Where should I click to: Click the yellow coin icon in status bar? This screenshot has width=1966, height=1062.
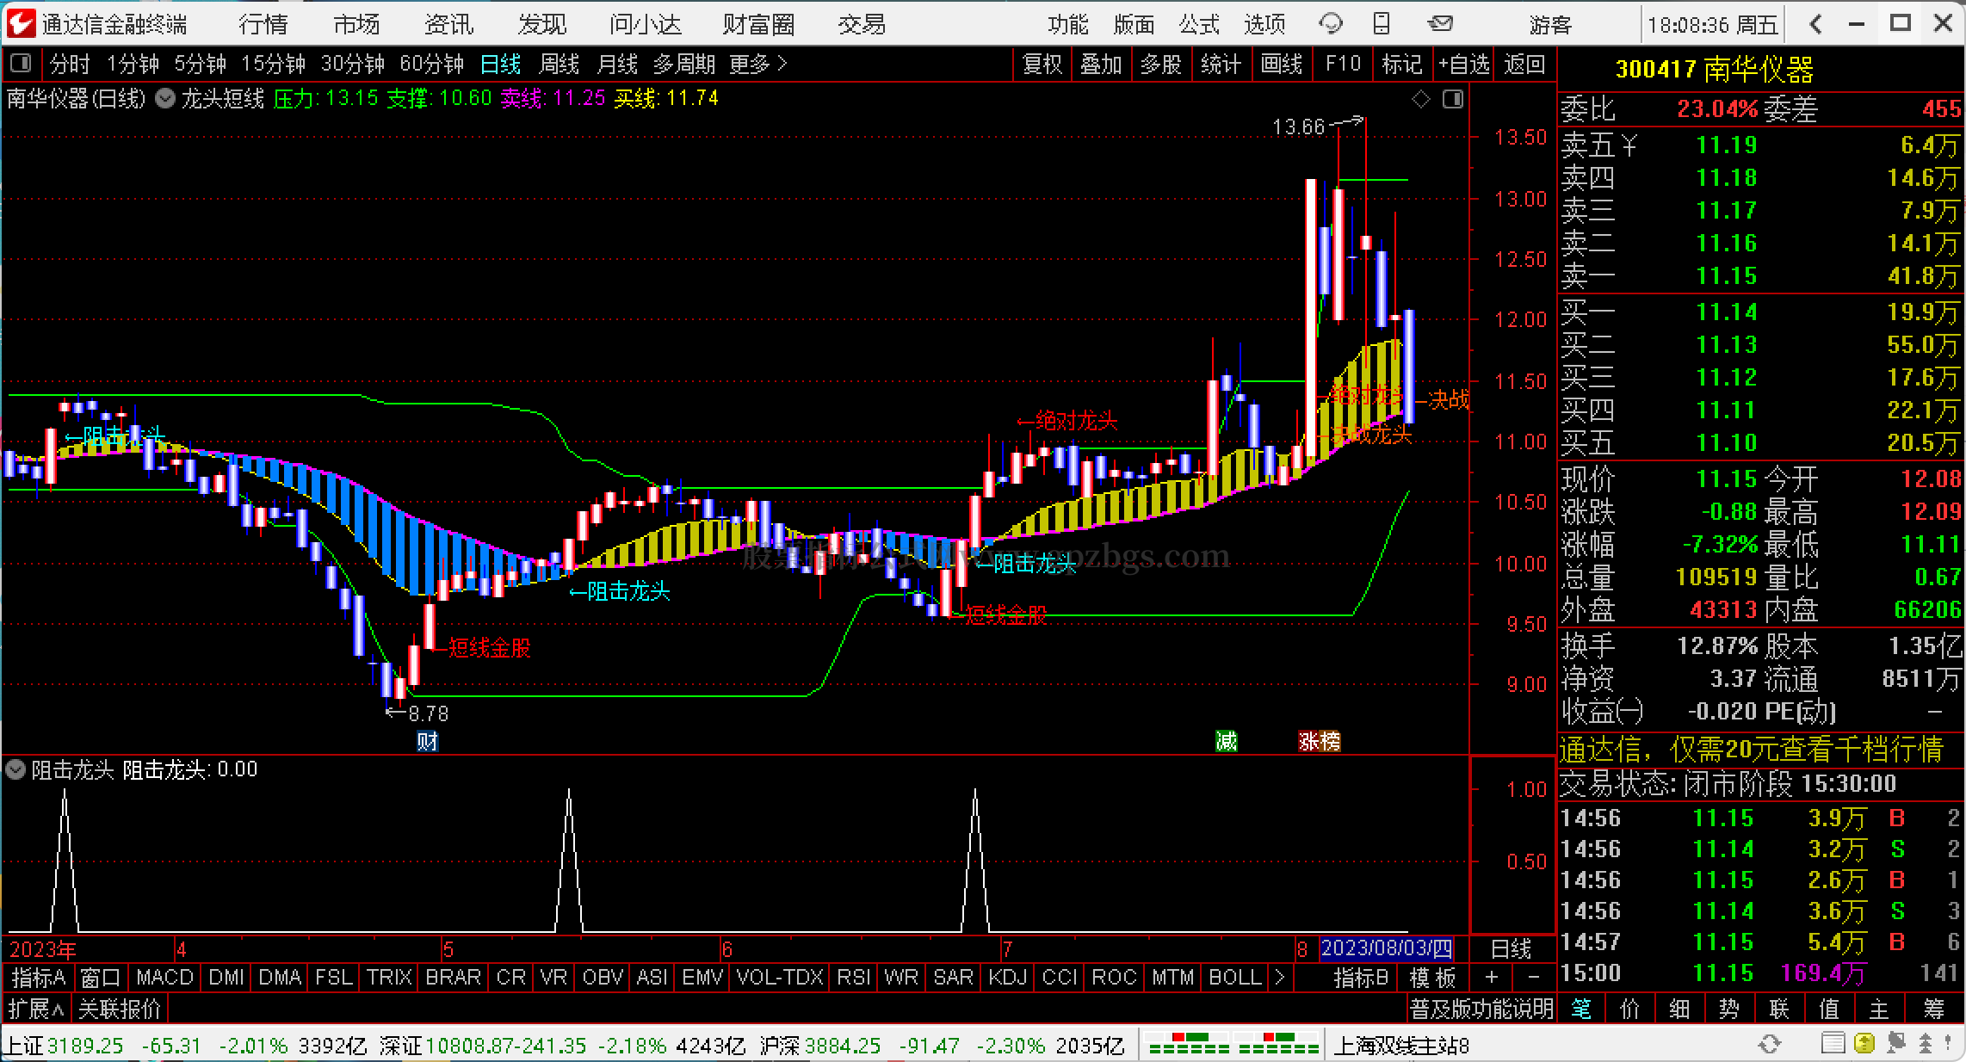pyautogui.click(x=1864, y=1044)
